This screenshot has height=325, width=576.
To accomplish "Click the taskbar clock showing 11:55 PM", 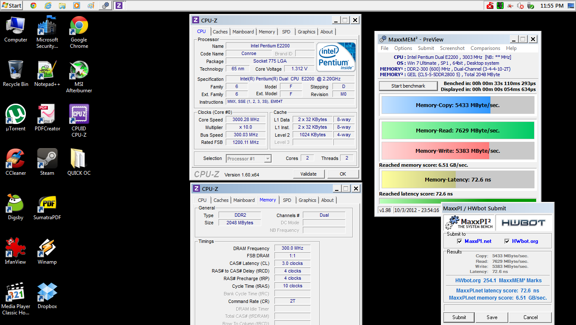I will click(x=552, y=6).
